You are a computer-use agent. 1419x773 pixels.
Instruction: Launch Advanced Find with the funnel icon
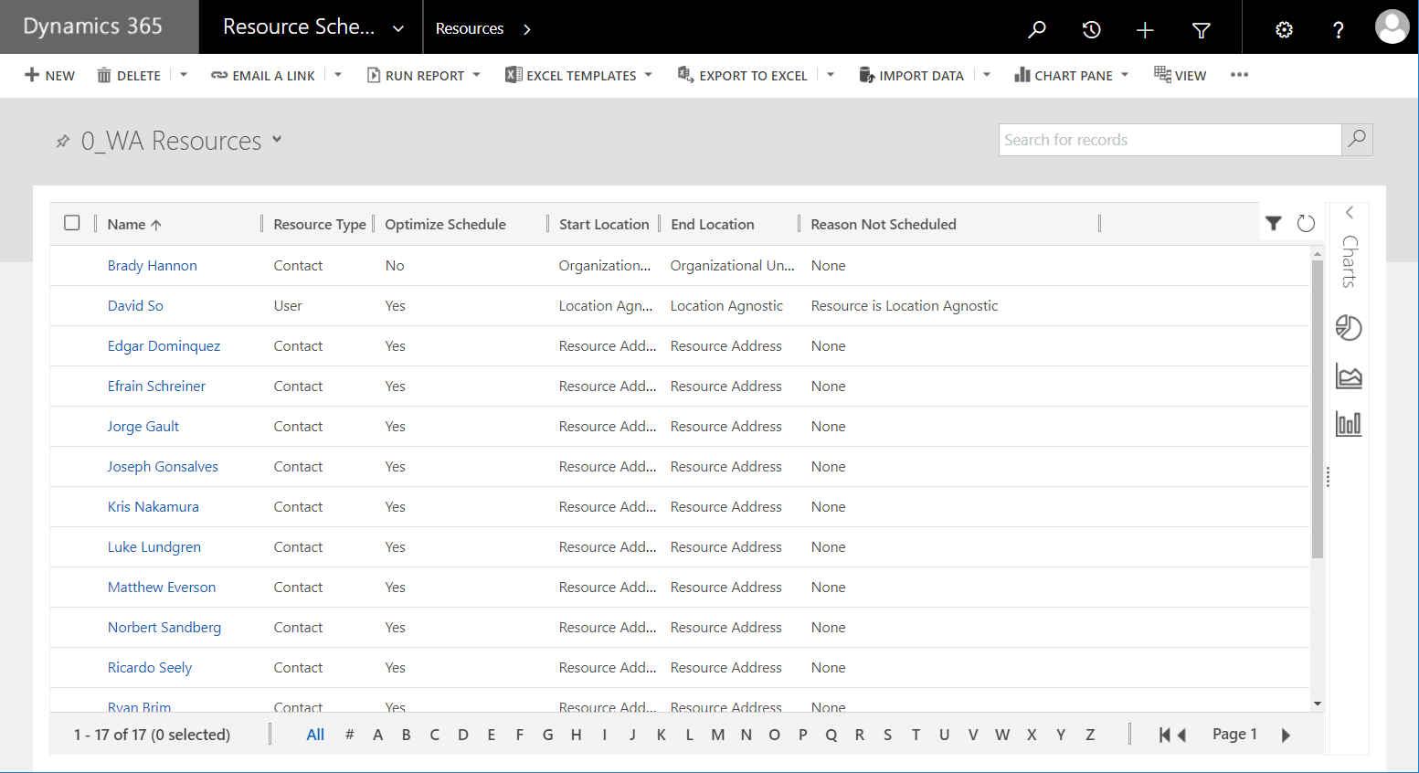coord(1201,28)
